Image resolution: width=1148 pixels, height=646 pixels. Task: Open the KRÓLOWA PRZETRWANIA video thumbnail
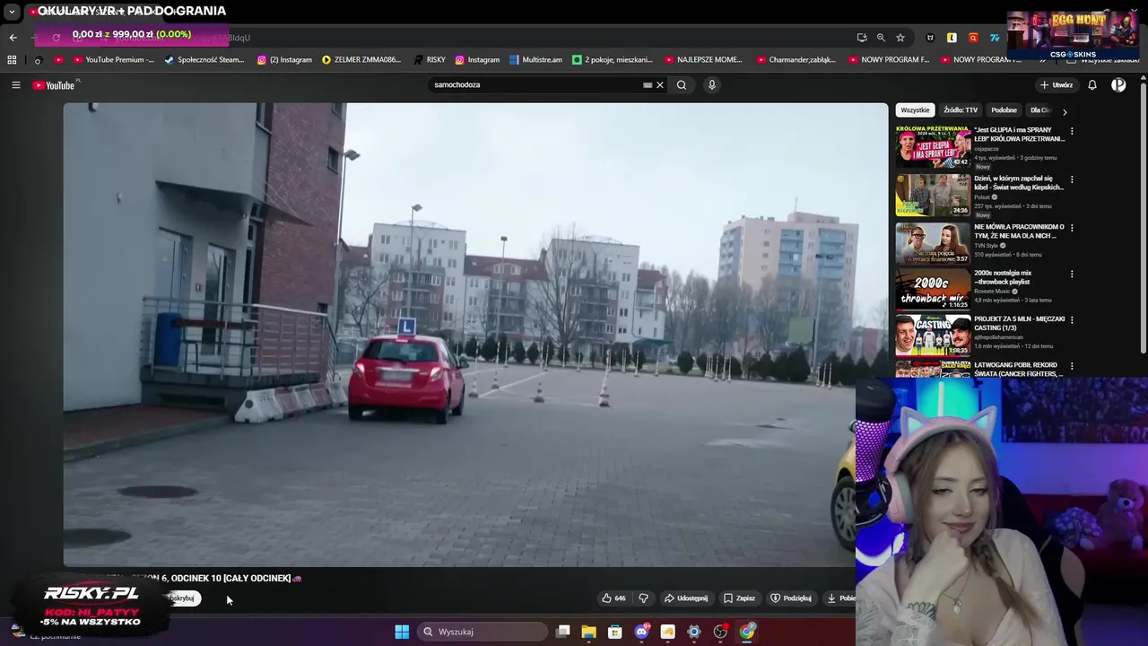click(933, 146)
